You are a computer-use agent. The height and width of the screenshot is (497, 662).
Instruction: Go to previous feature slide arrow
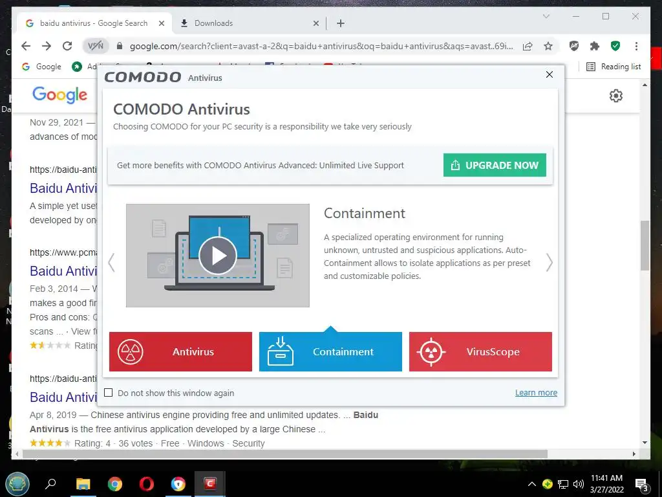pyautogui.click(x=111, y=263)
